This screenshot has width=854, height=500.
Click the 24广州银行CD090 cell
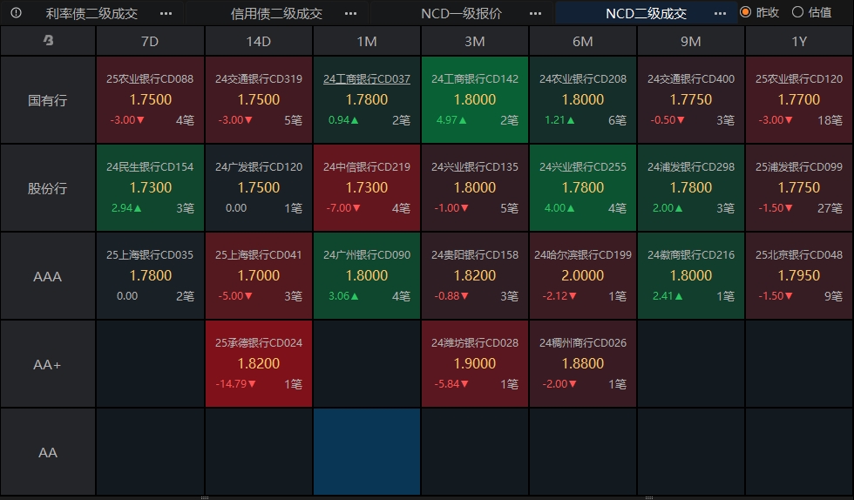pos(367,276)
